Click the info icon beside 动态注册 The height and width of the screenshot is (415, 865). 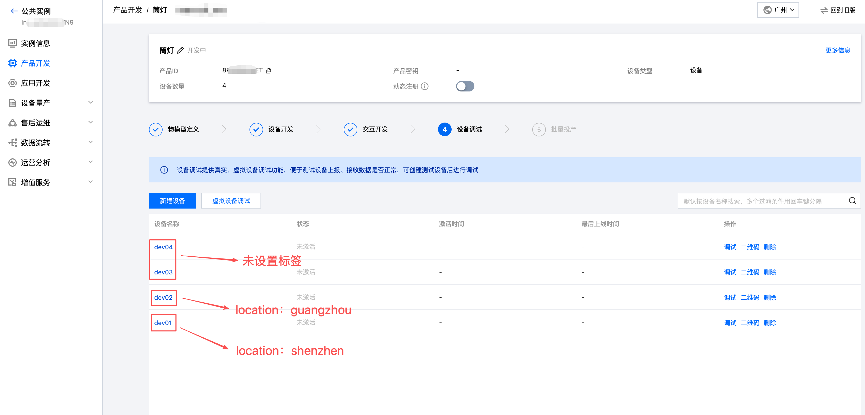pyautogui.click(x=425, y=87)
